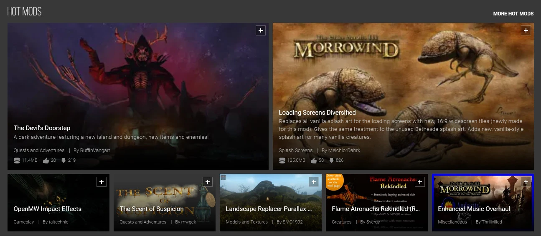Click the 11.4MB file size text
541x236 pixels.
(30, 161)
